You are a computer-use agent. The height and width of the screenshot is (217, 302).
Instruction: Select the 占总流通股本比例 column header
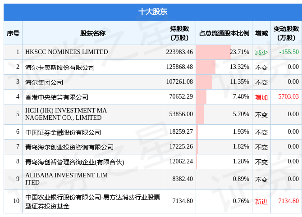224,33
